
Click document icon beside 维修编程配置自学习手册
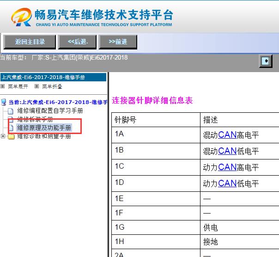point(11,111)
